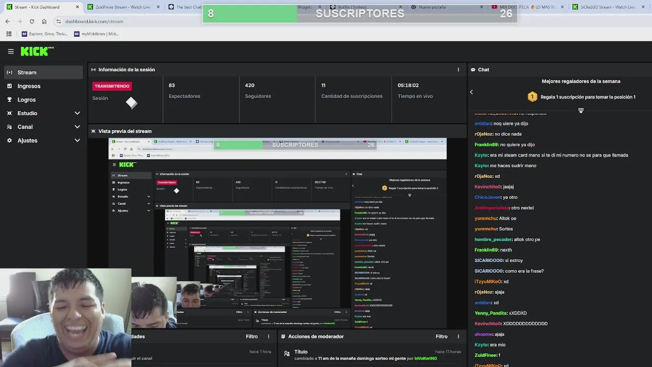Click "Regala 1 suscripción para tomar la posición 1"

(x=588, y=97)
